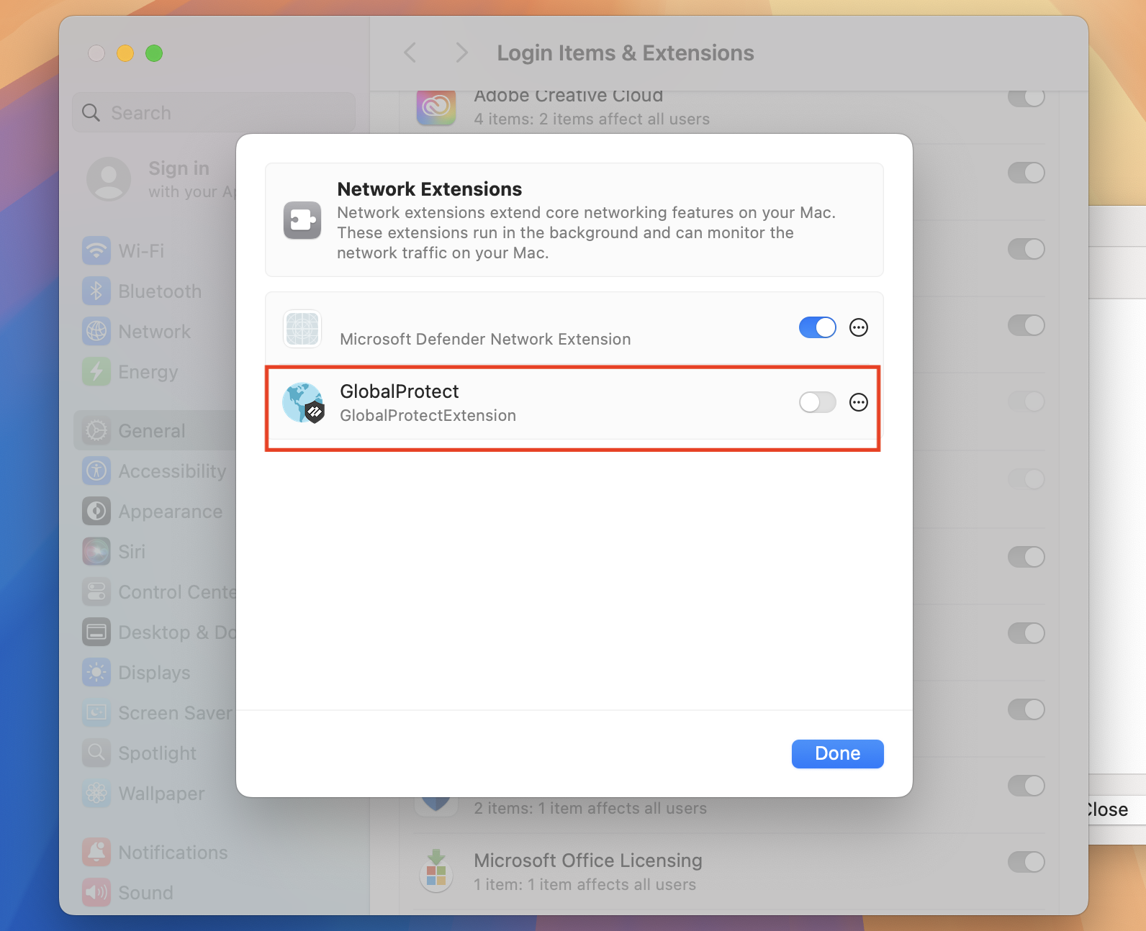Open Desktop & Dock settings icon

coord(96,632)
